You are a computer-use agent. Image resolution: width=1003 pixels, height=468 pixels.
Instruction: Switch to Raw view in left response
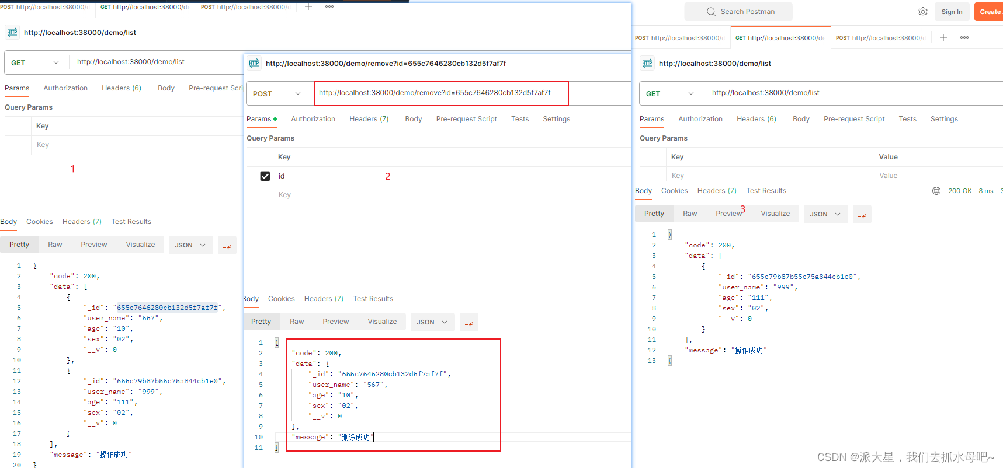pyautogui.click(x=55, y=245)
